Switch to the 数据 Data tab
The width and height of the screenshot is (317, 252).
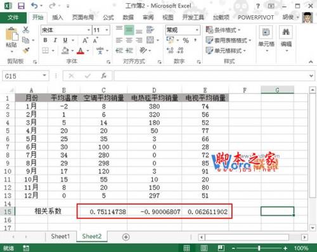[x=128, y=18]
